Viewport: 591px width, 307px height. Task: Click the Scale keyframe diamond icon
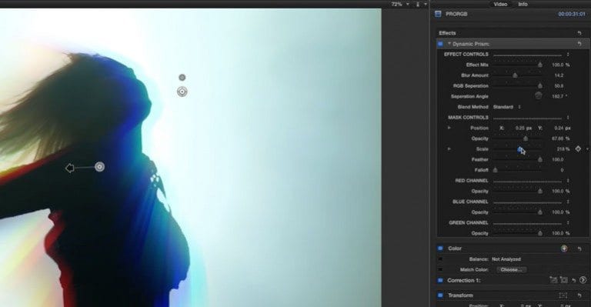578,149
